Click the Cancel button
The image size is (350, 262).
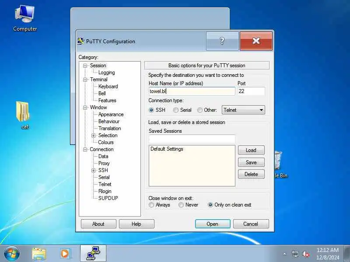(x=251, y=224)
